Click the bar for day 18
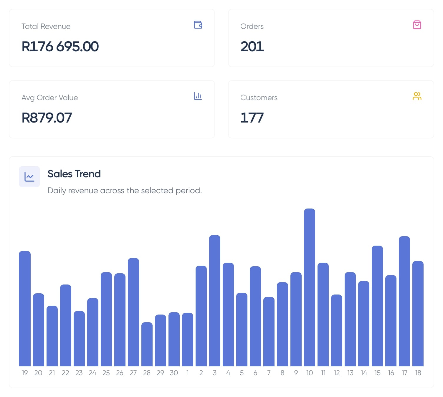443x397 pixels. 418,314
